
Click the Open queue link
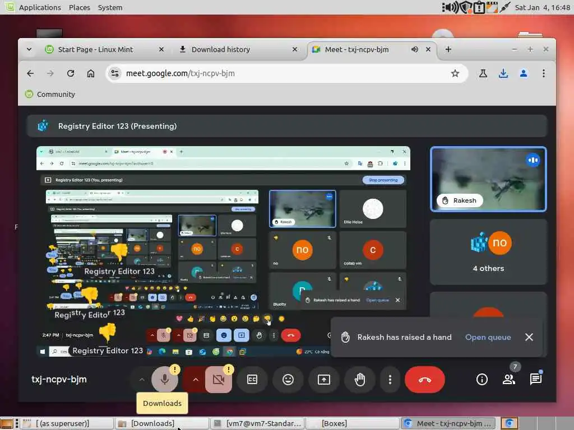[x=488, y=337]
